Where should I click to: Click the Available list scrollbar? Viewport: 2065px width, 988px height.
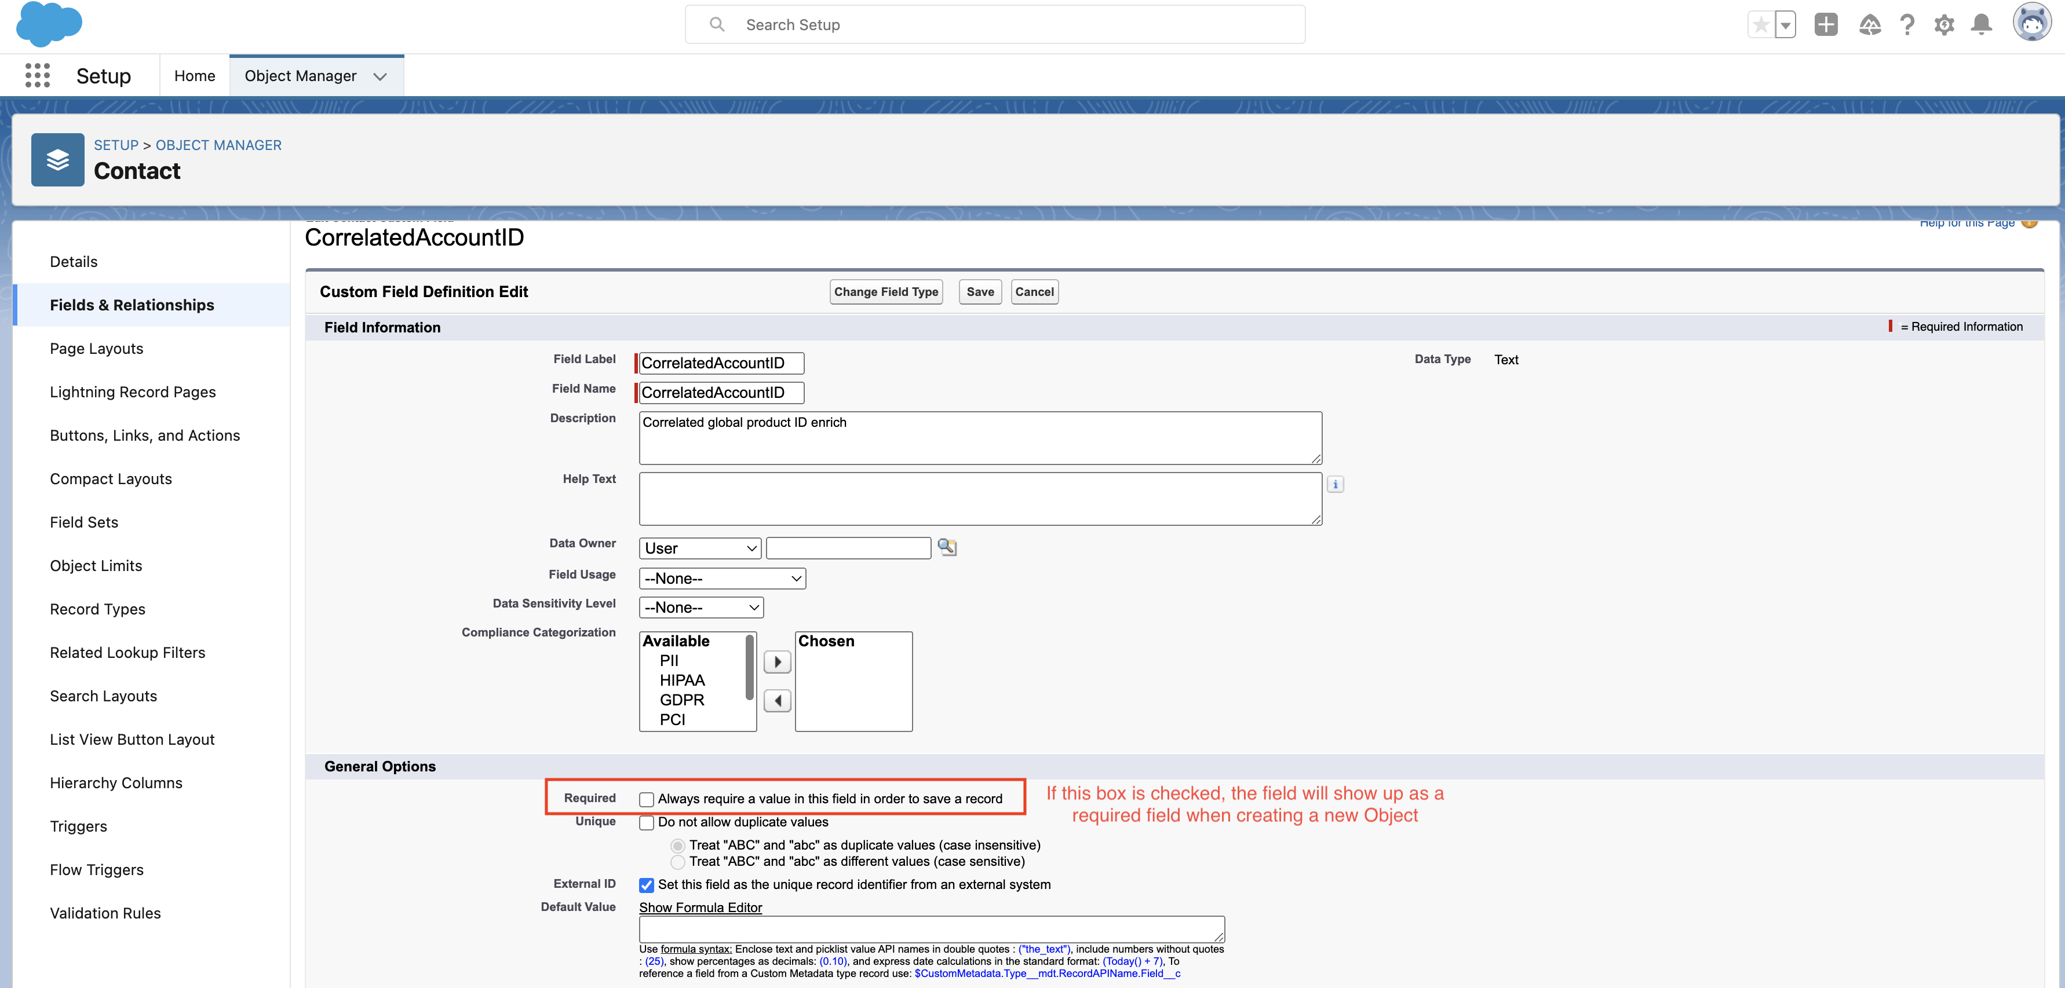click(x=750, y=667)
